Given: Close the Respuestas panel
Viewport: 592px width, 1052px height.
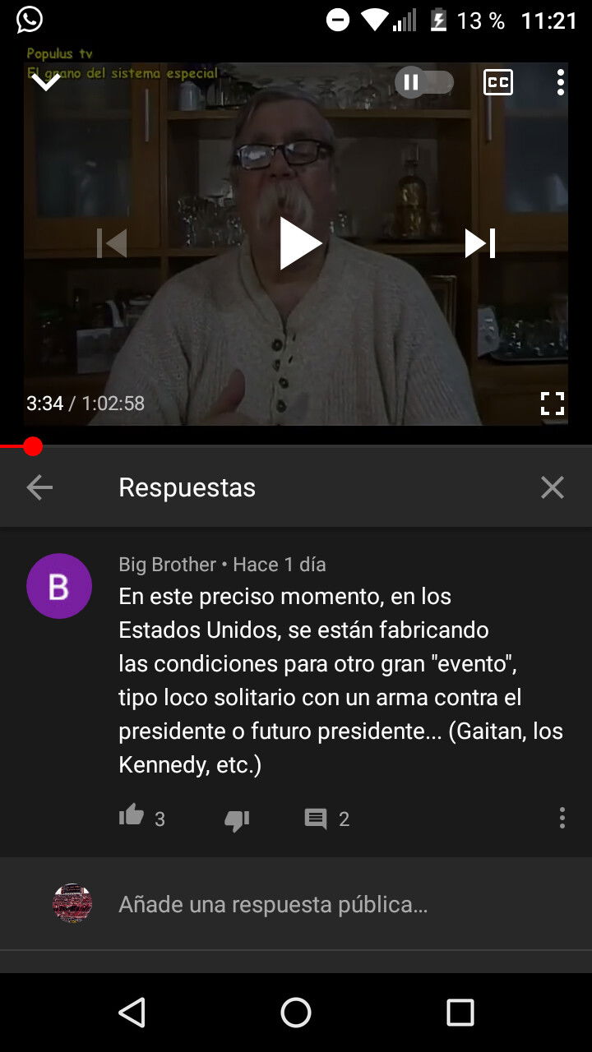Looking at the screenshot, I should pyautogui.click(x=553, y=487).
